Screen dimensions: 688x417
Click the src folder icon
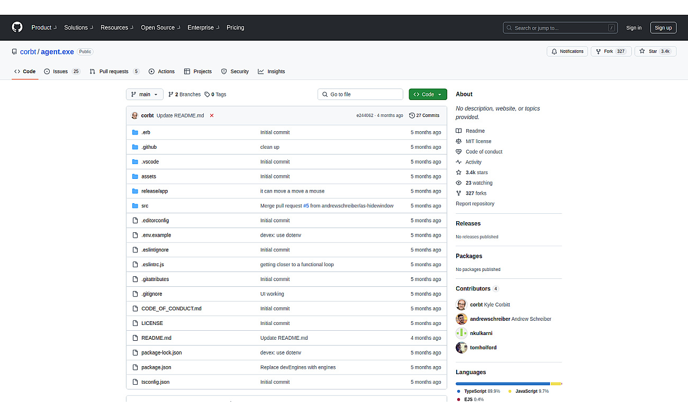[x=135, y=206]
